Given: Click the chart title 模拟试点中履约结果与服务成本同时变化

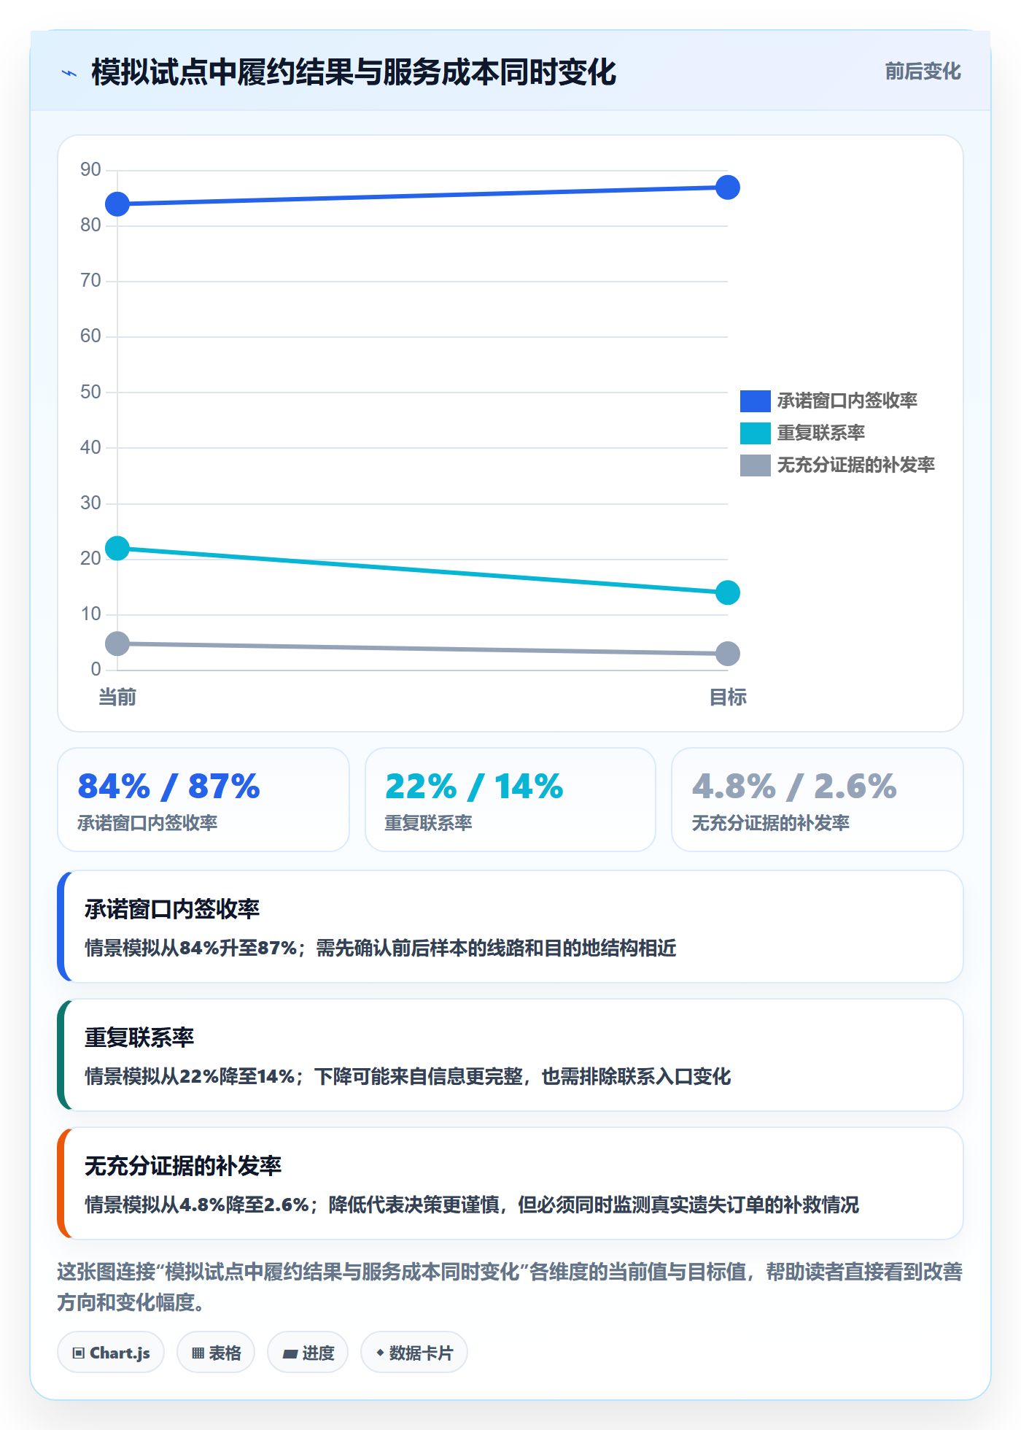Looking at the screenshot, I should coord(354,73).
